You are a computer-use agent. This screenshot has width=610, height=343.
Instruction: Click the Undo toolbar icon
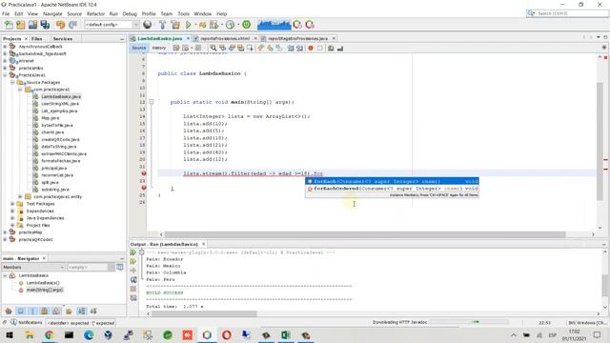tap(60, 25)
